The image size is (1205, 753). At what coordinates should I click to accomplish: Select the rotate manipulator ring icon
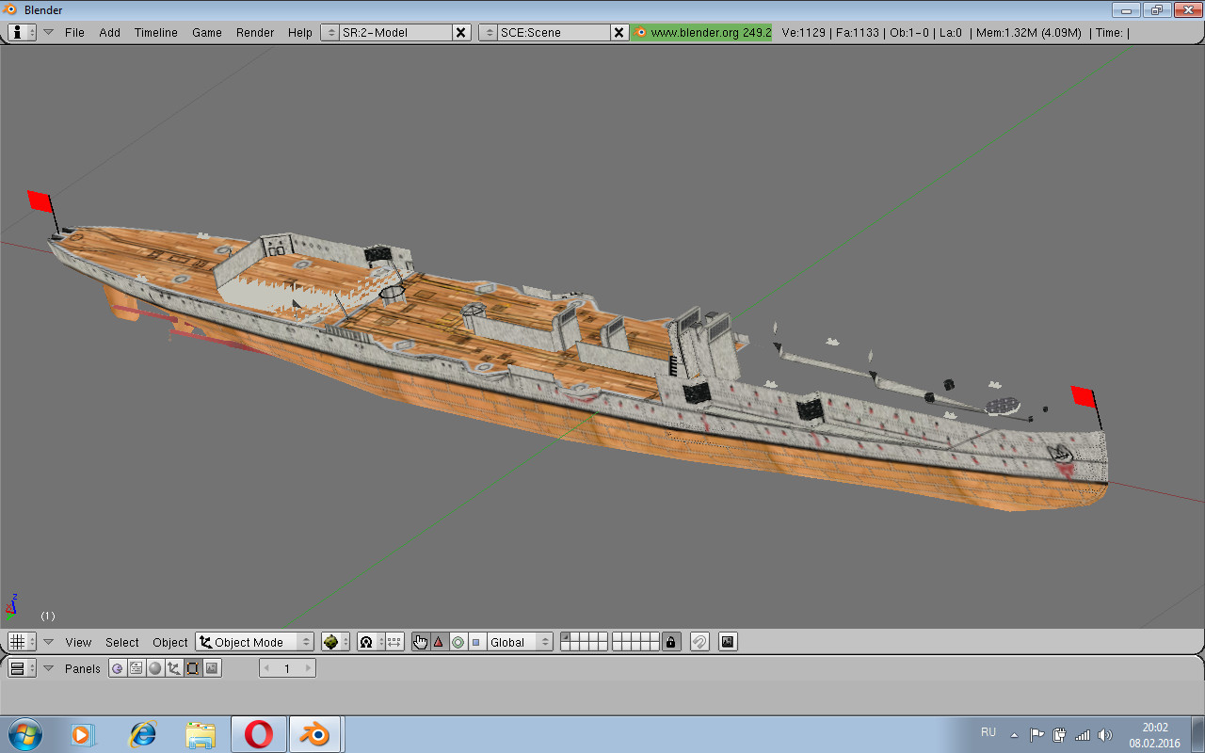point(458,642)
